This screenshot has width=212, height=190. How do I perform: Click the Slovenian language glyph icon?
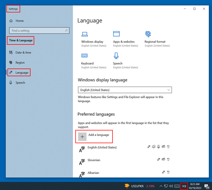[x=82, y=162]
